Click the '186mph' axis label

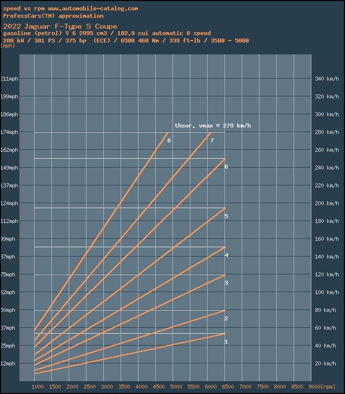9,114
